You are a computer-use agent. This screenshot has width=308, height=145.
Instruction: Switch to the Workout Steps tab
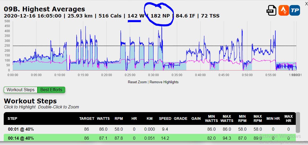21,90
